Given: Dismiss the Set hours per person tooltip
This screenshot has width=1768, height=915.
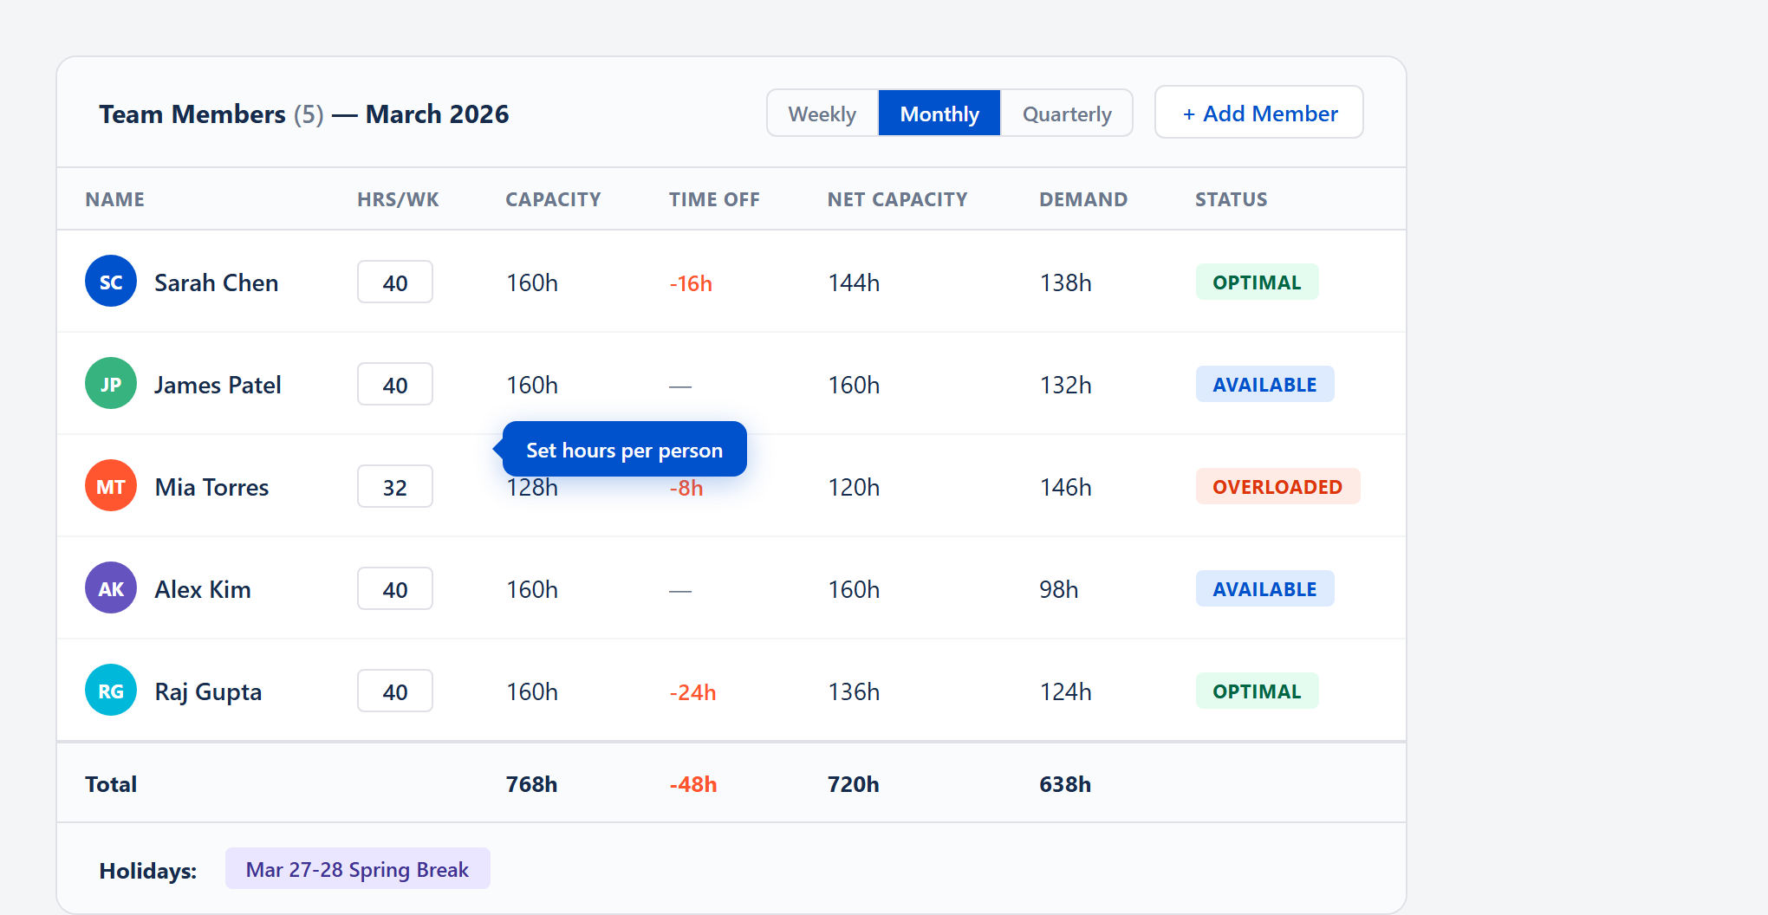Looking at the screenshot, I should coord(623,449).
